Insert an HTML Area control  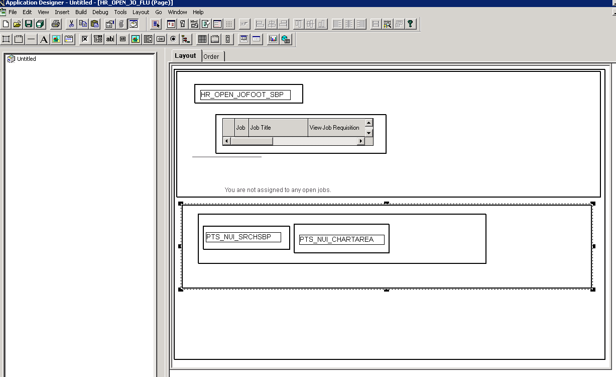(122, 39)
